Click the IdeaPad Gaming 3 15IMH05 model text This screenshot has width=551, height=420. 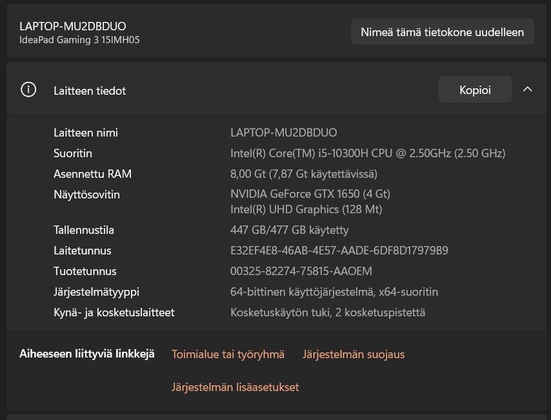point(79,40)
